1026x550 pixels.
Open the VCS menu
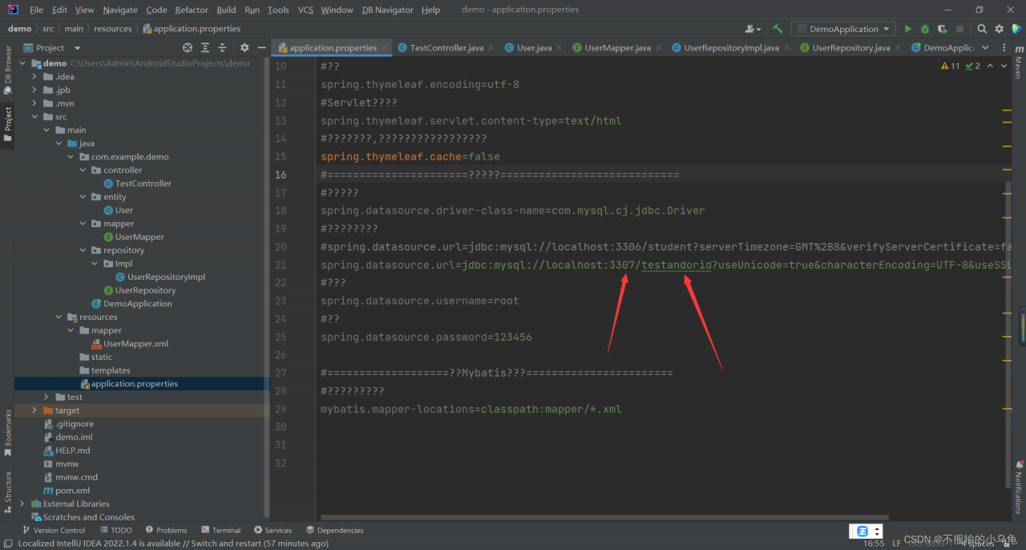(x=305, y=10)
